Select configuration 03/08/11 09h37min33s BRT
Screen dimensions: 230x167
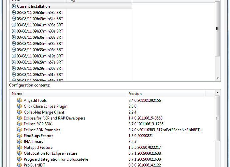click(x=40, y=31)
